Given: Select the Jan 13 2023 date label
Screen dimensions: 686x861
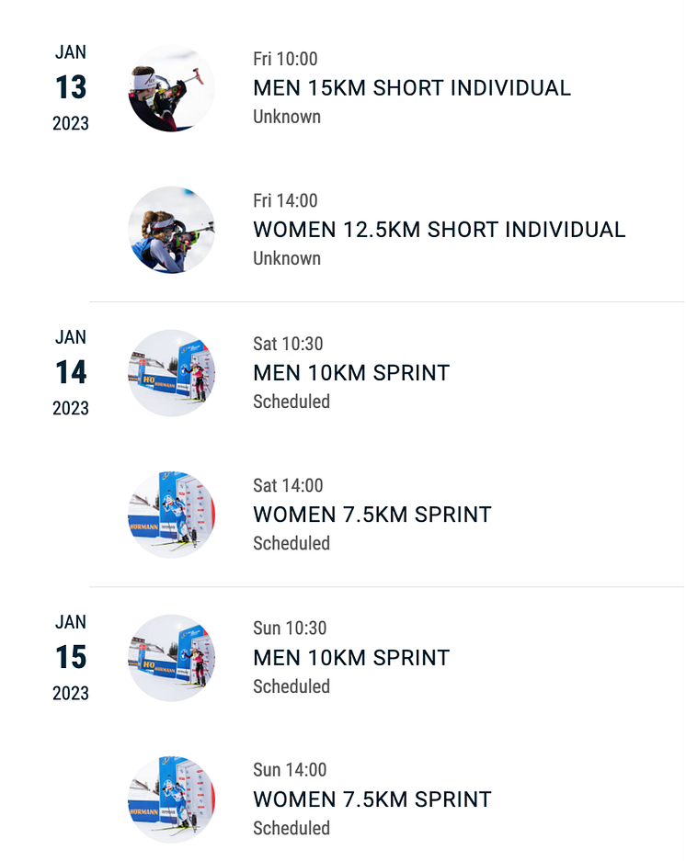Looking at the screenshot, I should 71,87.
